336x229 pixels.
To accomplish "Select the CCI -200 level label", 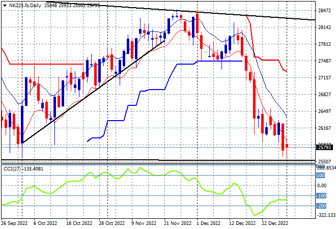I will [321, 206].
